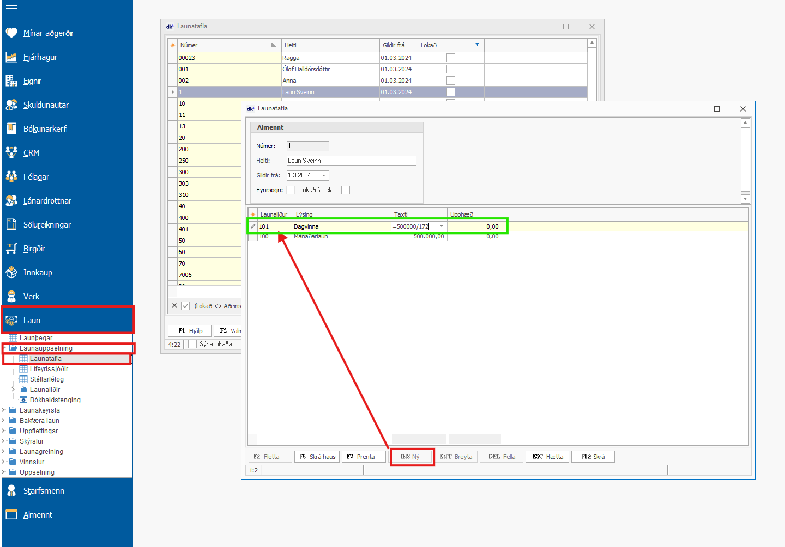
Task: Toggle the Lokuð færsla checkbox
Action: pos(346,190)
